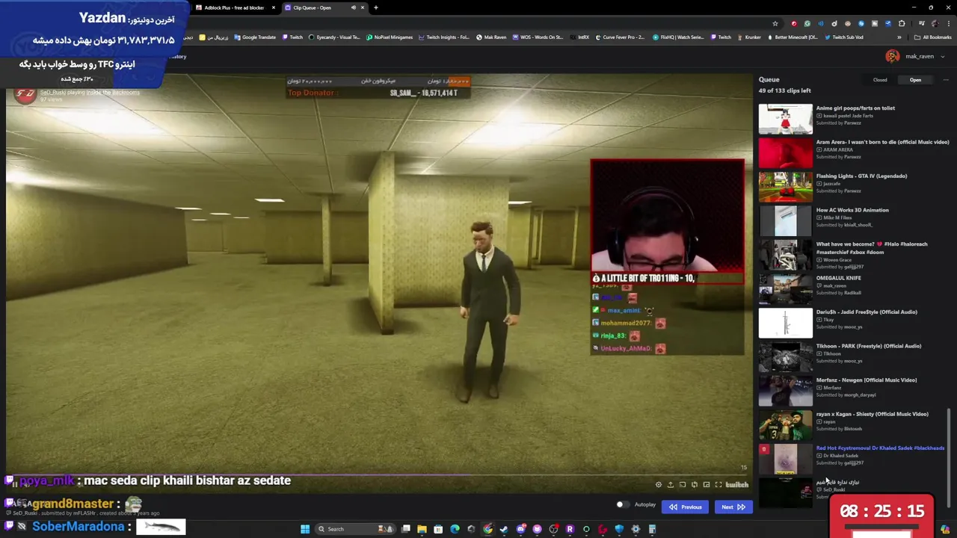Launch Microsoft Edge from taskbar
Screen dimensions: 957x538
coord(455,529)
